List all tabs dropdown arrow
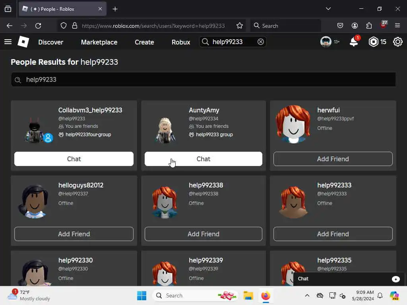 point(328,9)
